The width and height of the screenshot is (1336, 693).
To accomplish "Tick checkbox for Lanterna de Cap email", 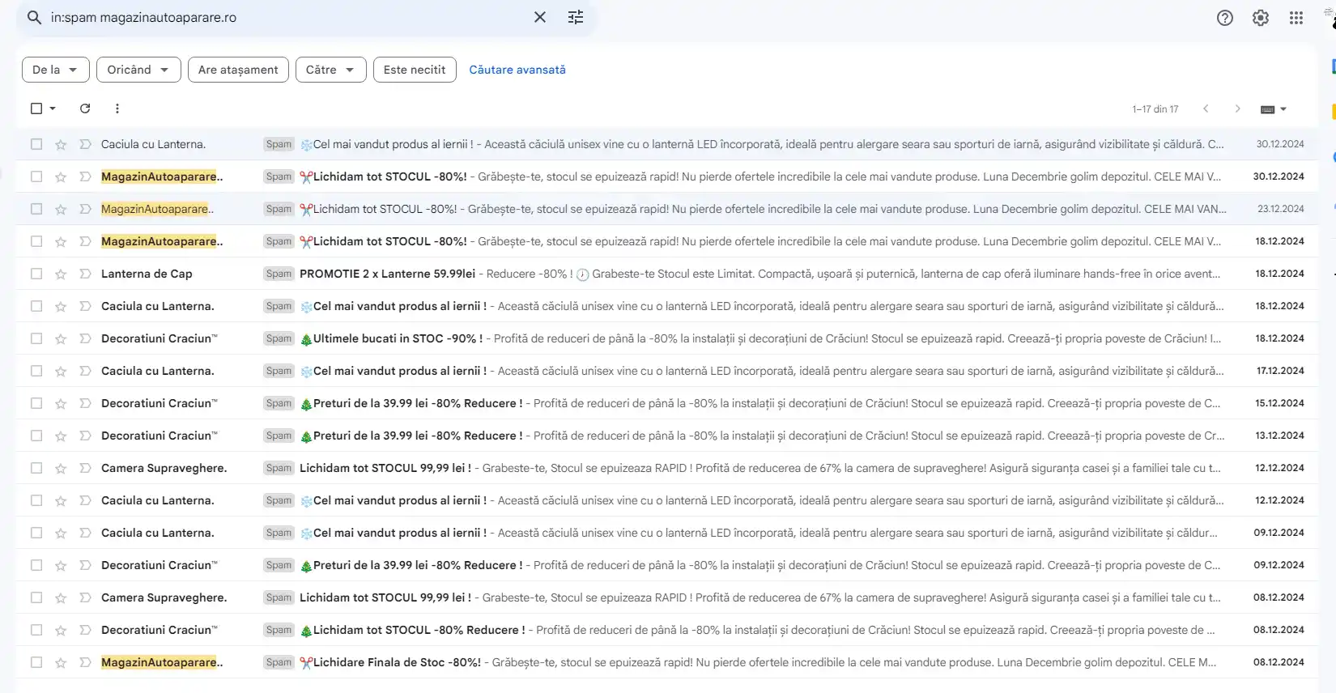I will 36,274.
